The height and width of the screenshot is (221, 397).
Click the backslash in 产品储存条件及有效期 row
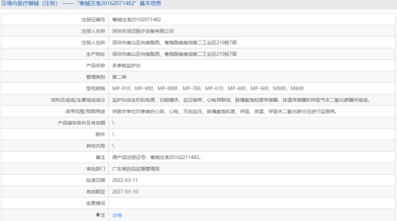(113, 123)
